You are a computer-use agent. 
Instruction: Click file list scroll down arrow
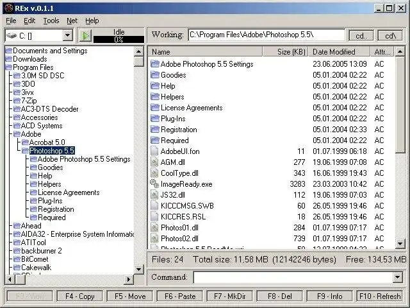(x=400, y=244)
